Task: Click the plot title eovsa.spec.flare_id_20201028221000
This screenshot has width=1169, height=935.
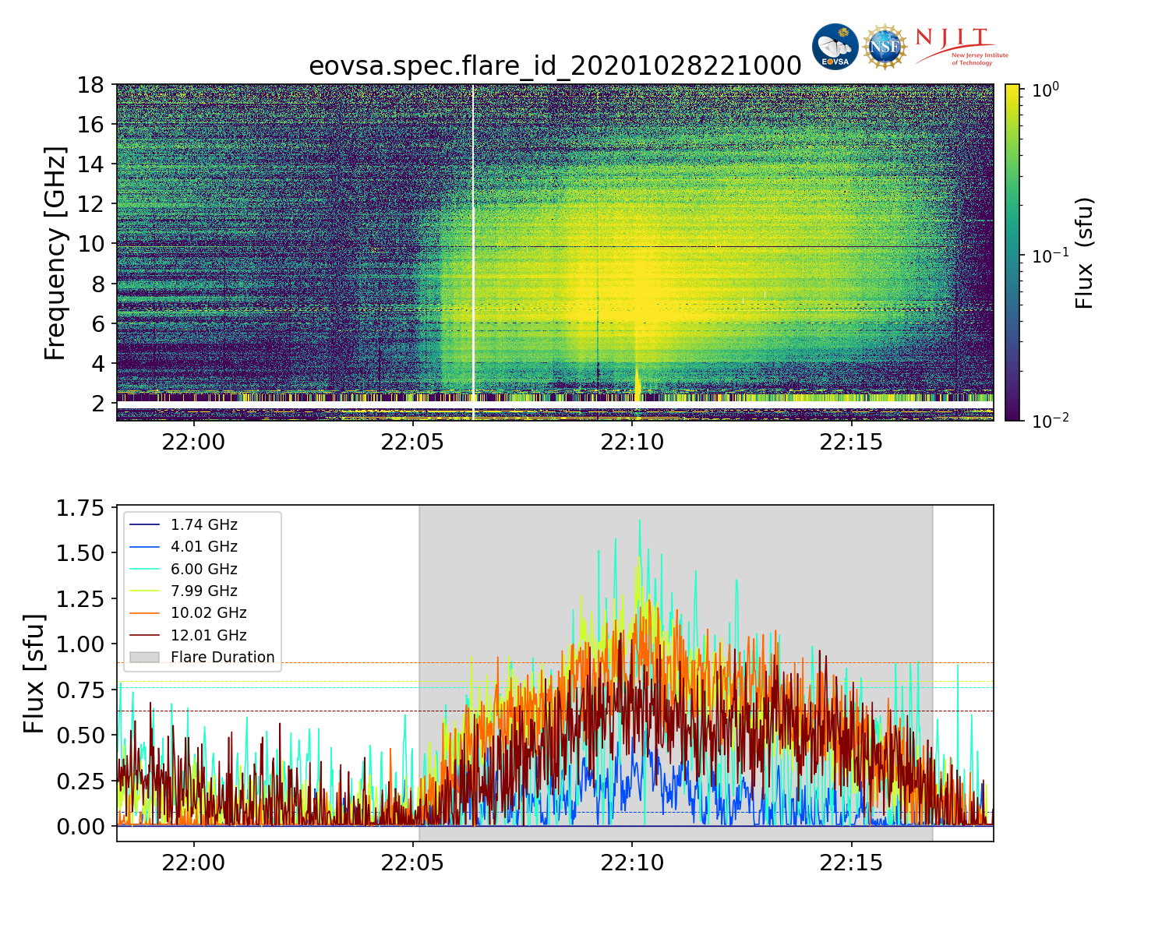Action: 555,66
